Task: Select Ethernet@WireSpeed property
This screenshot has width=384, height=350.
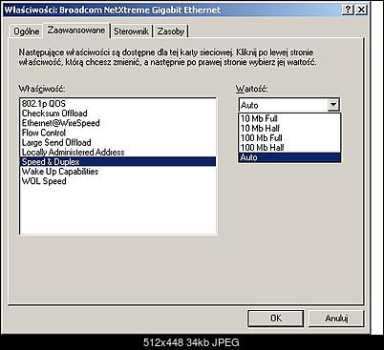Action: tap(117, 123)
